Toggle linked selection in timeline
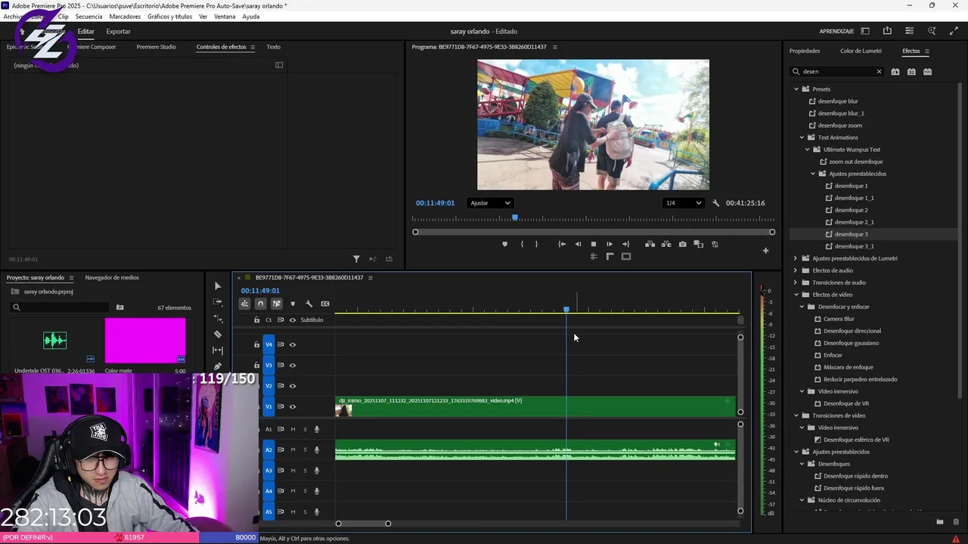Screen dimensions: 968x544 coord(277,304)
